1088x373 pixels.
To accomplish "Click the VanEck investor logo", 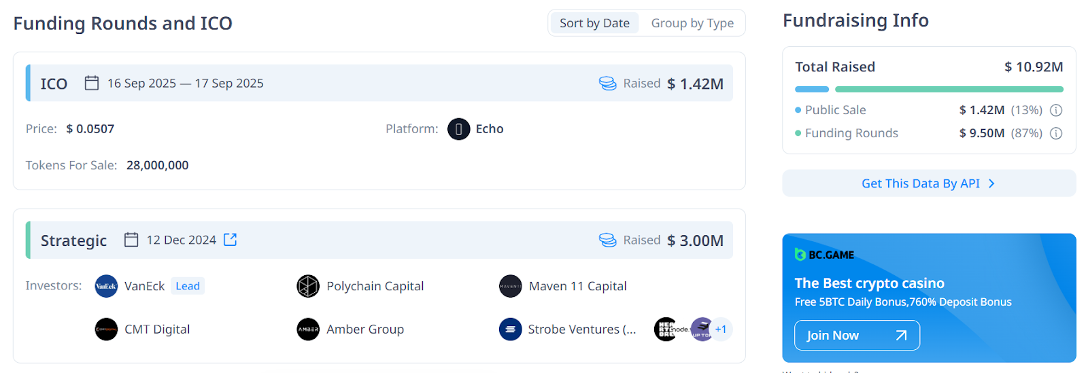I will (x=106, y=286).
